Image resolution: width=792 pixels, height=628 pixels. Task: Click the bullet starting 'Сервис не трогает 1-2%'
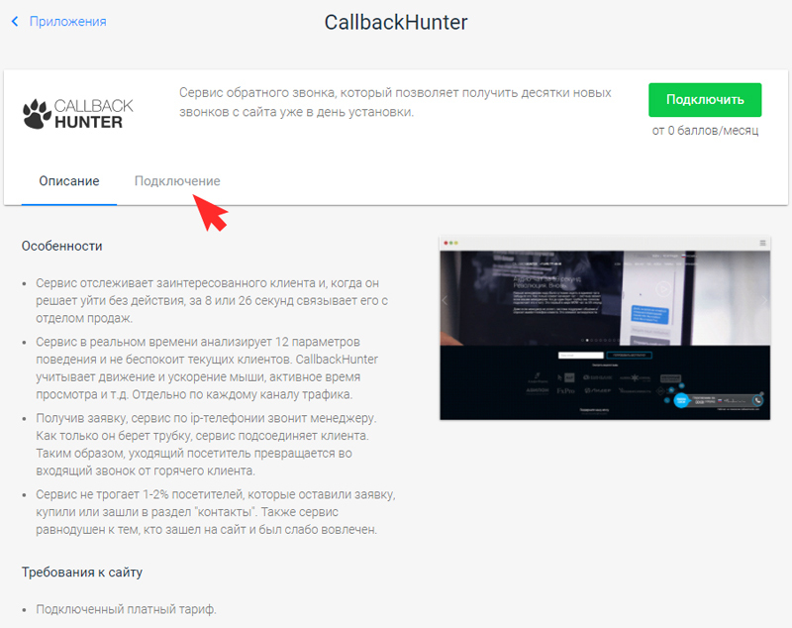pyautogui.click(x=216, y=512)
